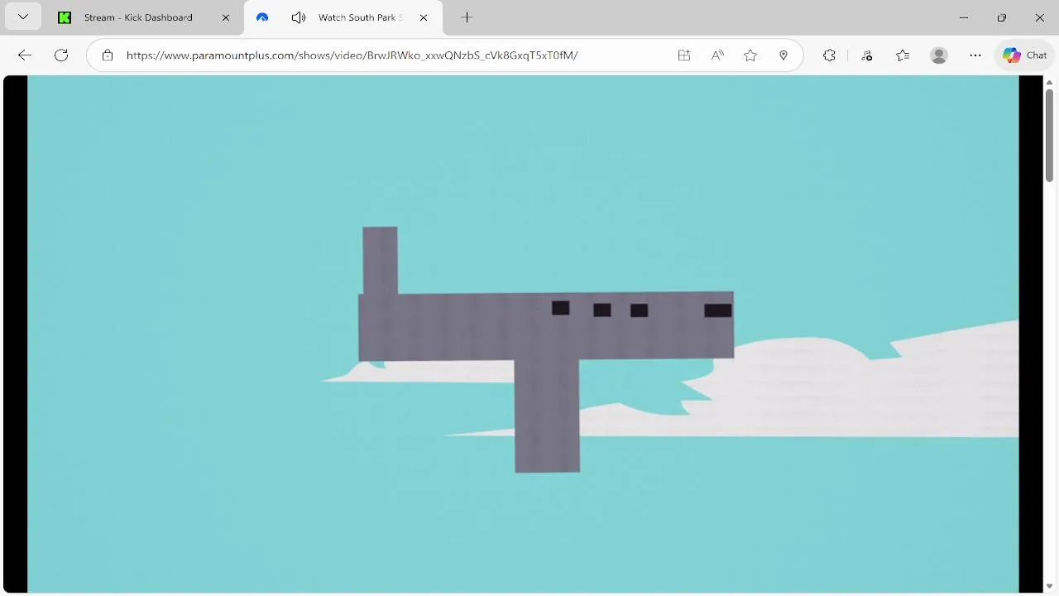Refresh the current page

(61, 55)
